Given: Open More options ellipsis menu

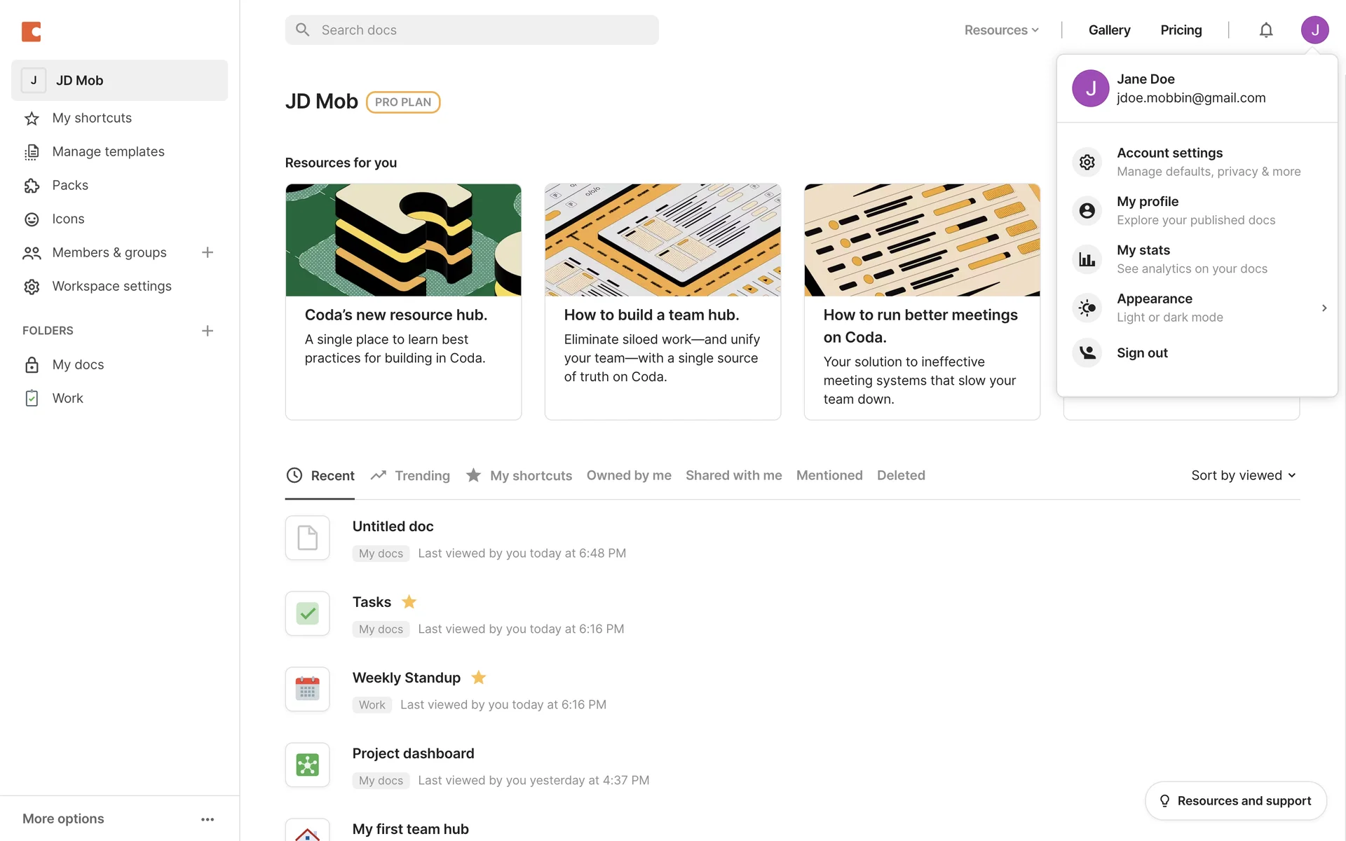Looking at the screenshot, I should tap(208, 819).
